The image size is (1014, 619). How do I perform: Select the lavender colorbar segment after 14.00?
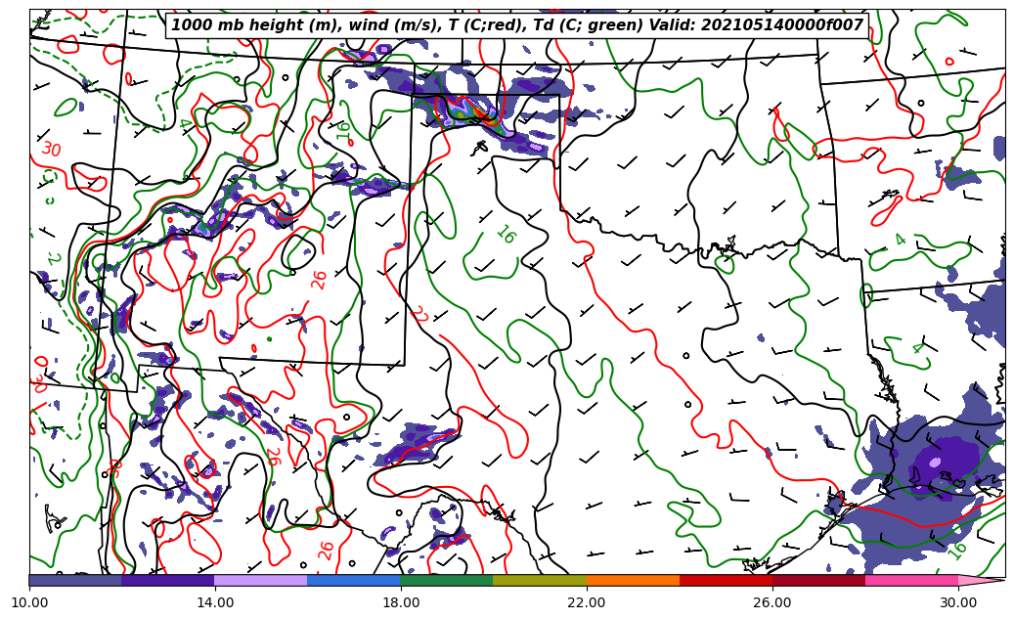(x=261, y=580)
